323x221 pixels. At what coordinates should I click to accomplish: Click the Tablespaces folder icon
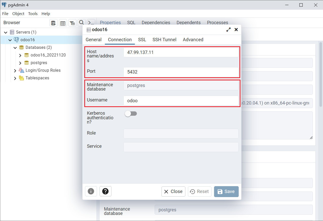tap(21, 78)
